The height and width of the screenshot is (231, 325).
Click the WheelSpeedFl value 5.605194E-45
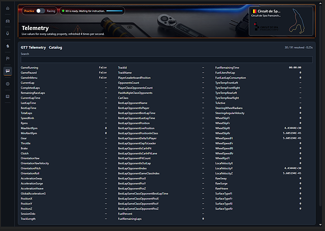pos(292,138)
